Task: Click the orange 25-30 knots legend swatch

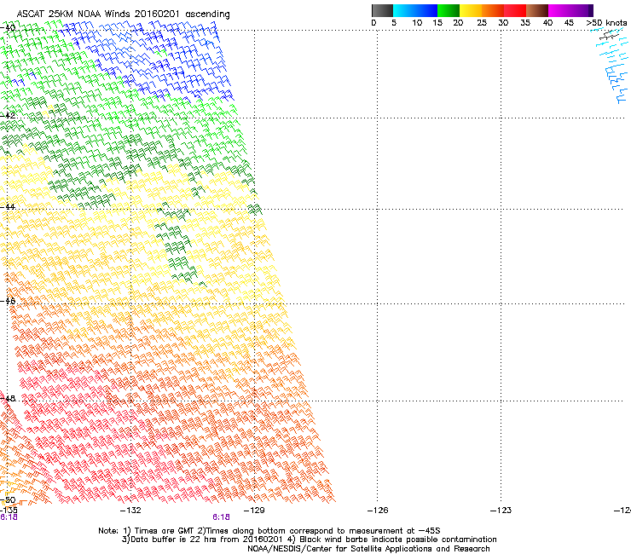Action: [x=493, y=10]
